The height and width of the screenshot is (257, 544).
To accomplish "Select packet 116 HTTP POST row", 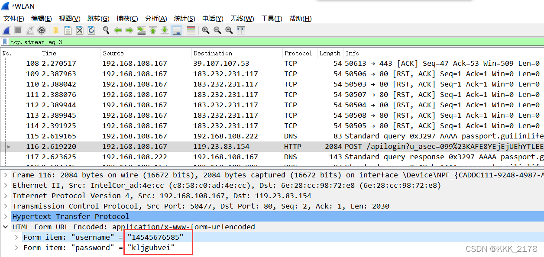I will point(272,147).
